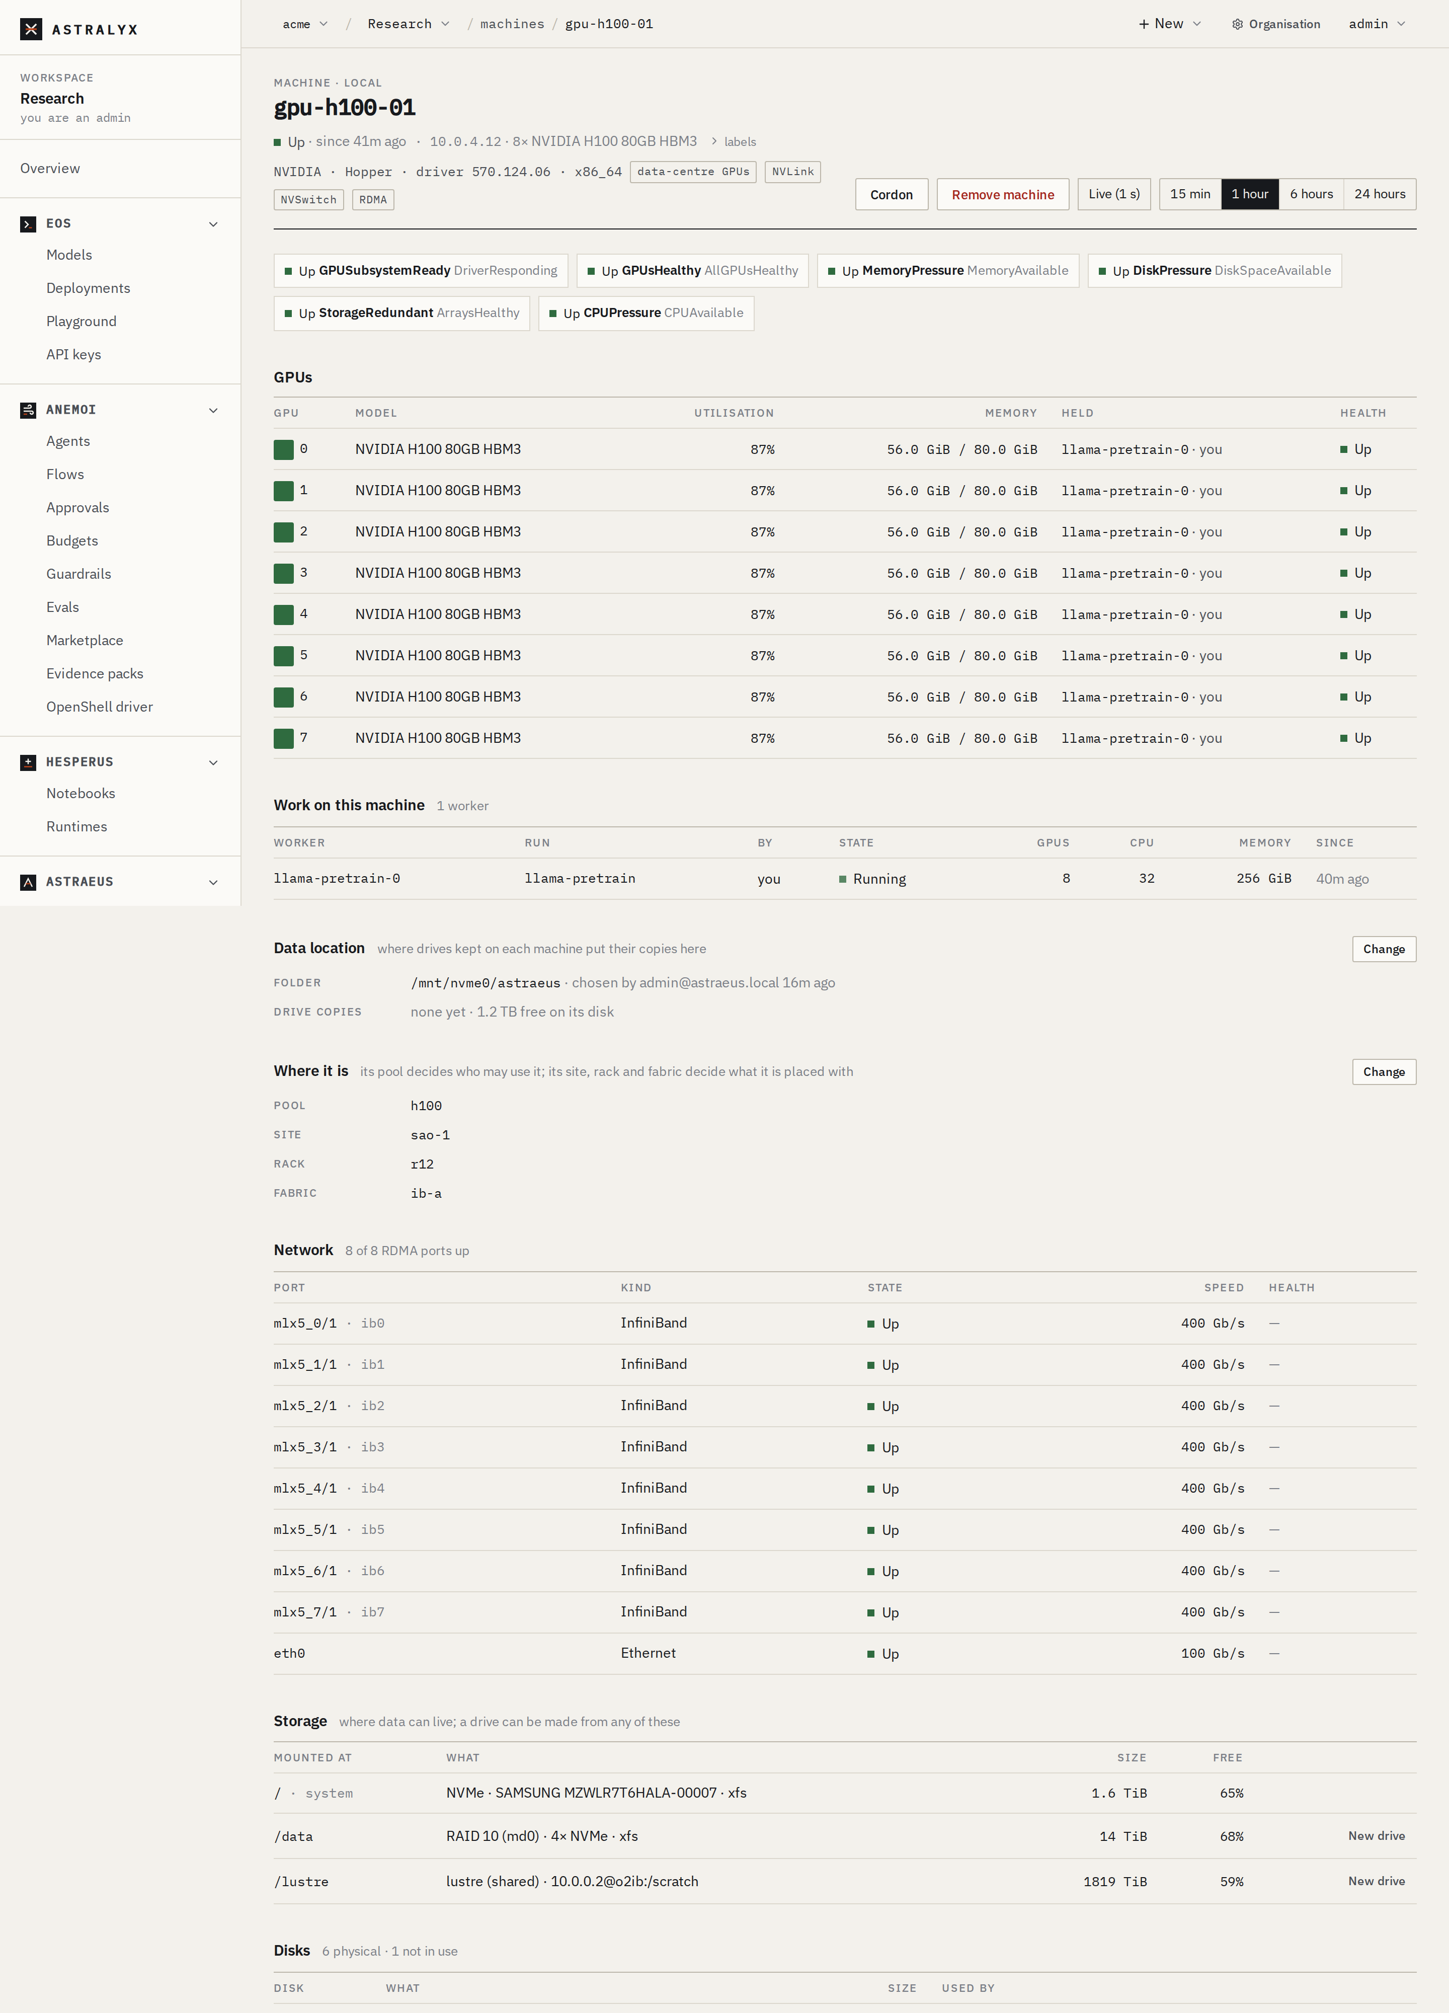
Task: Click the StorageRedundant condition chip
Action: (x=401, y=314)
